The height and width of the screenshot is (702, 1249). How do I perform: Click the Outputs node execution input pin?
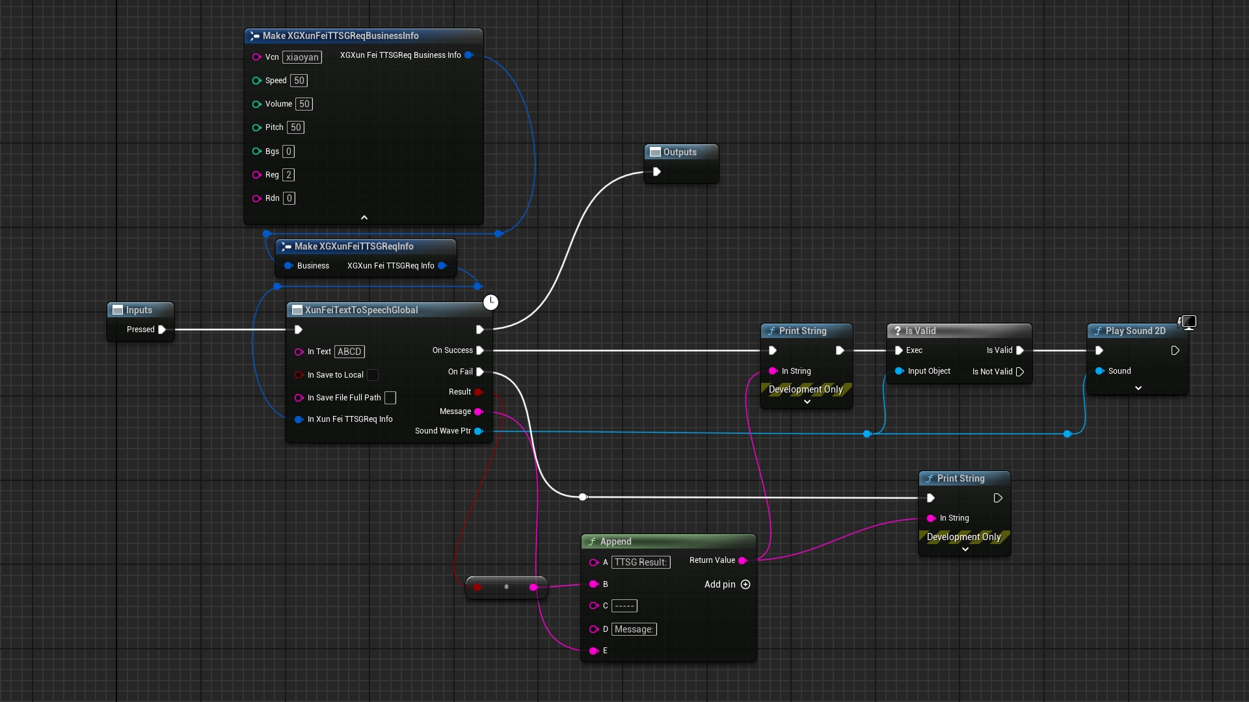[x=657, y=172]
